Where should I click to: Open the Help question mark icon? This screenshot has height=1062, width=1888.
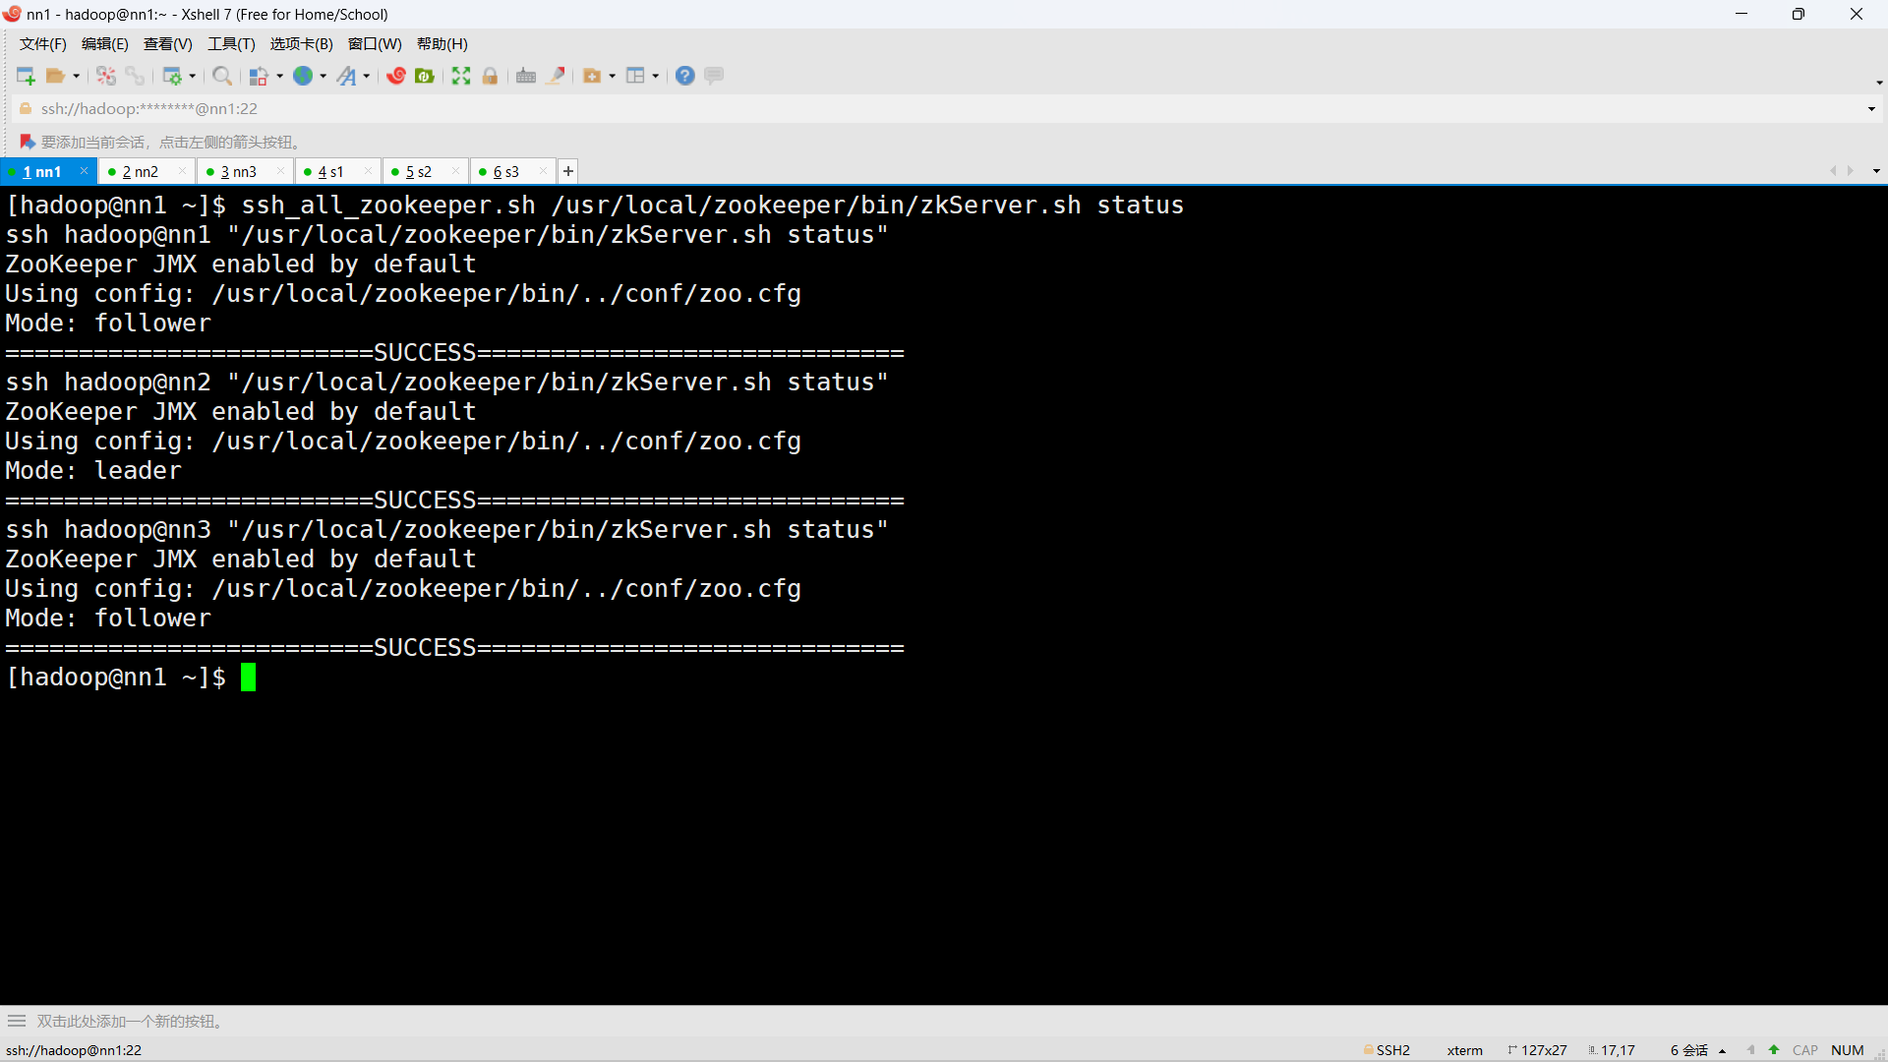(685, 76)
